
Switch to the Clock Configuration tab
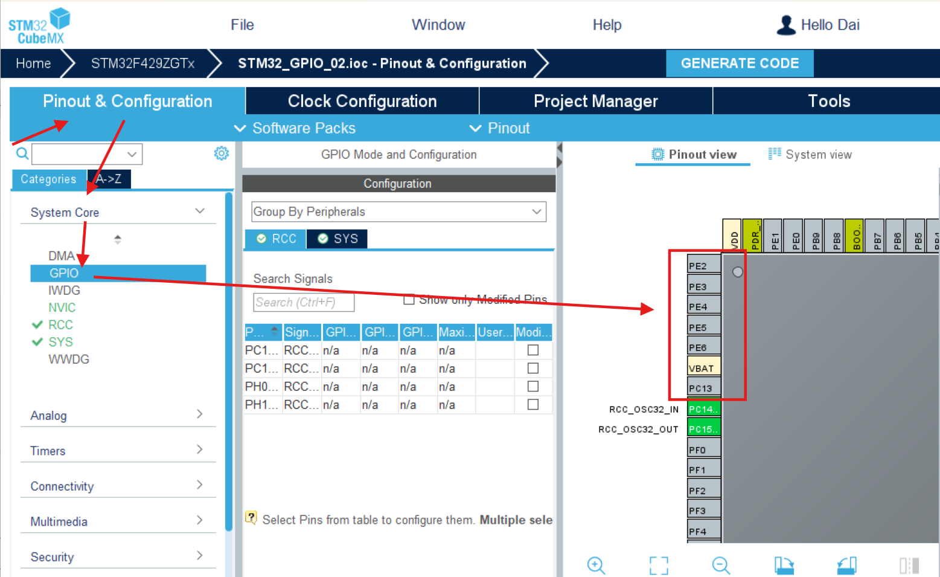362,101
